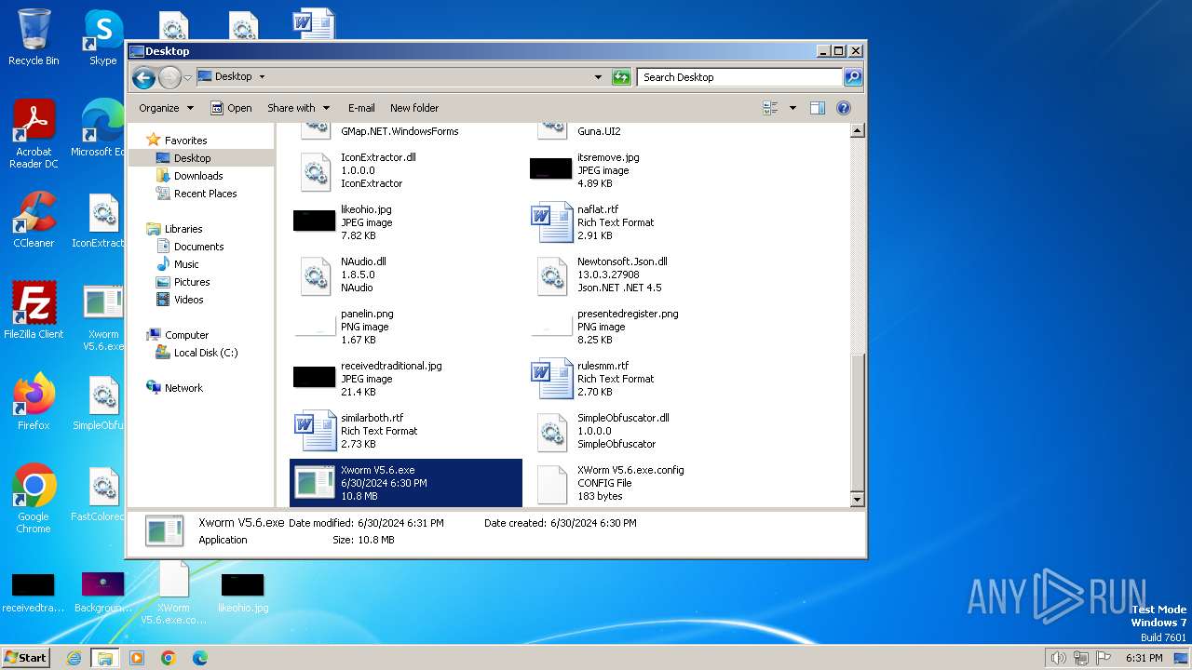Click the E-mail toolbar button
The image size is (1192, 670).
click(x=361, y=108)
